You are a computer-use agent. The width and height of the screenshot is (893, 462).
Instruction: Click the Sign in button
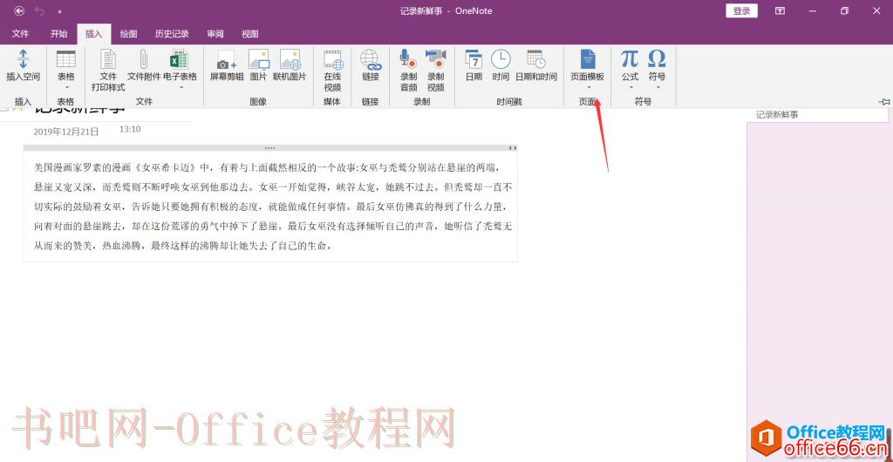(x=741, y=10)
